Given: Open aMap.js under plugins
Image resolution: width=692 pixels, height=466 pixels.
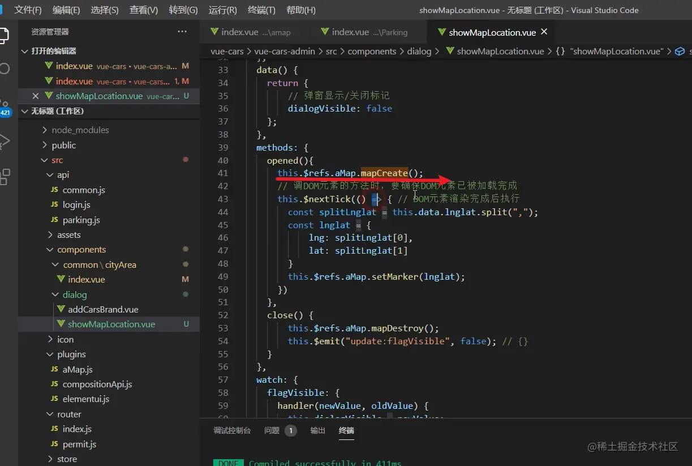Looking at the screenshot, I should click(x=78, y=369).
